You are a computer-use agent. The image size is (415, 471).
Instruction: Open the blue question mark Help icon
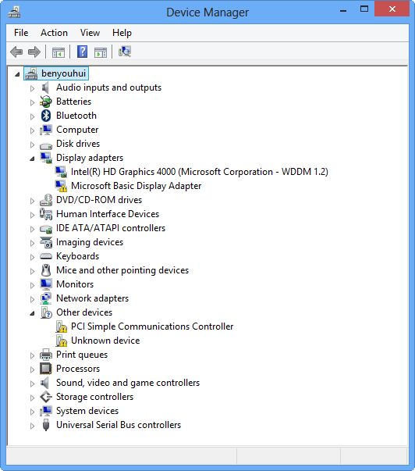[82, 52]
